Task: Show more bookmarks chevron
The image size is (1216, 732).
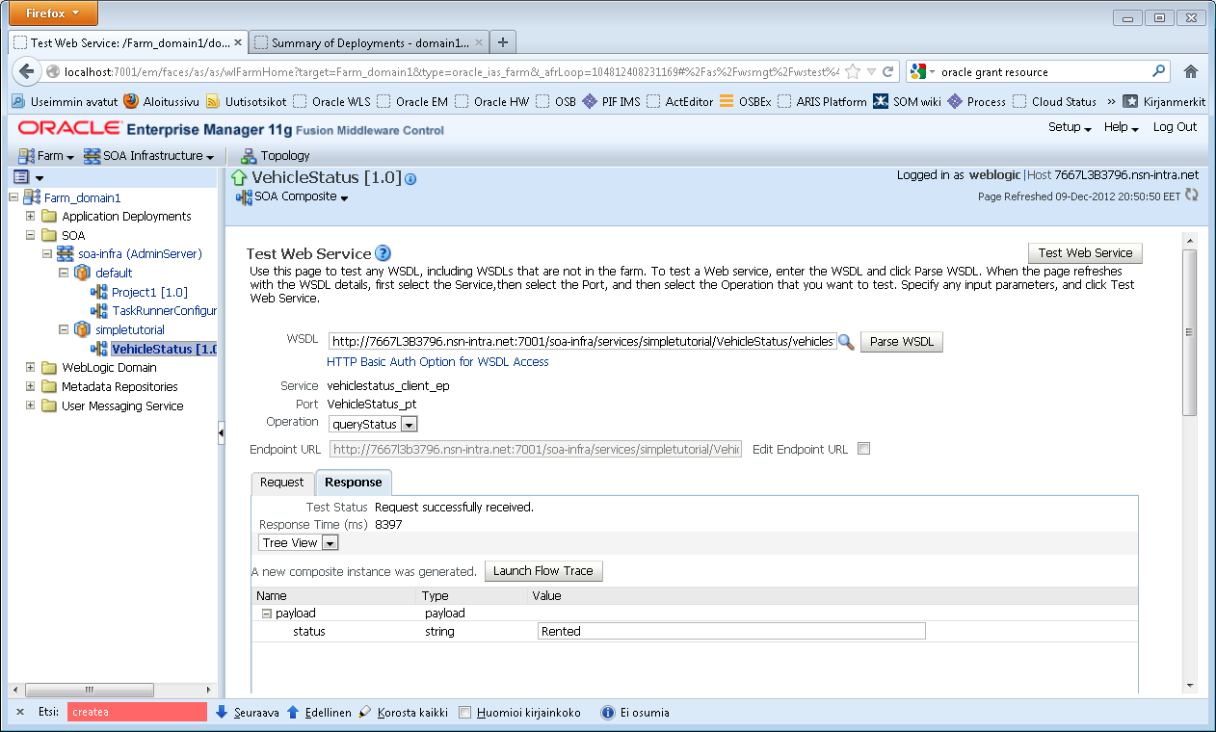Action: point(1111,101)
